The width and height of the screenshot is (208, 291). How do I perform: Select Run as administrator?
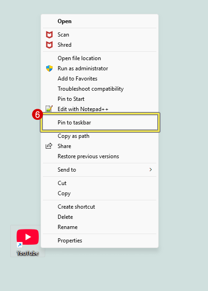[x=100, y=68]
